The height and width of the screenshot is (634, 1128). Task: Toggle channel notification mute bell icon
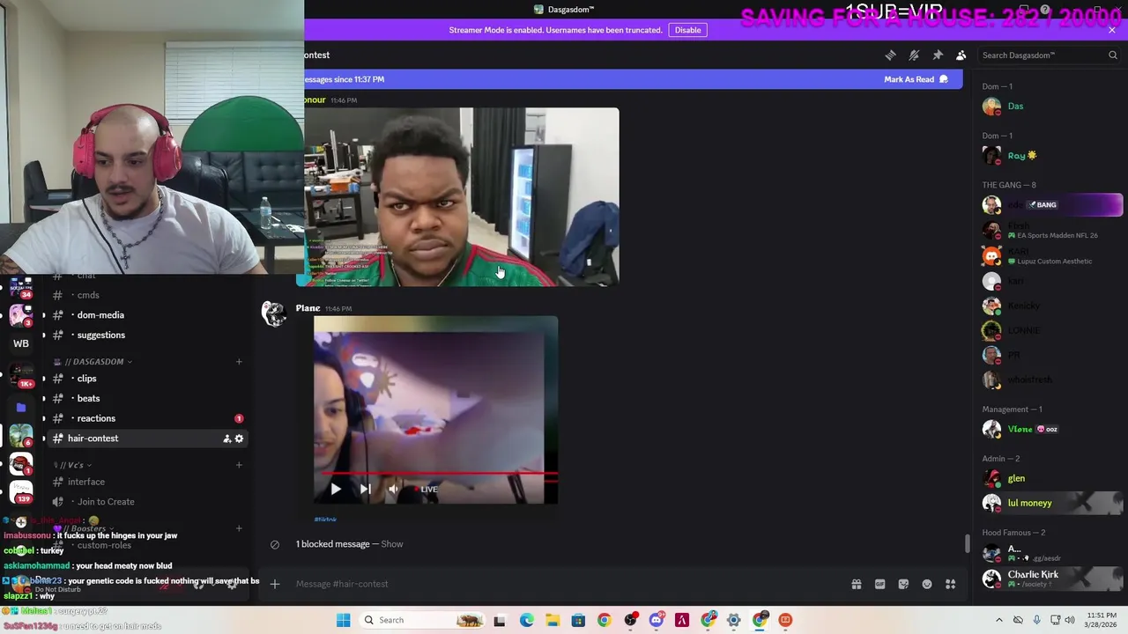(x=914, y=55)
